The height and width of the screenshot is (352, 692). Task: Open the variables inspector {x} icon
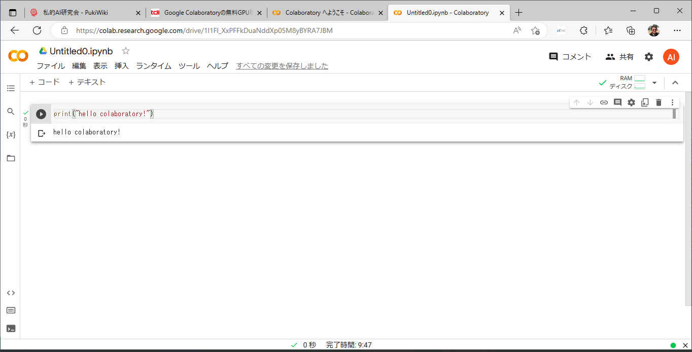11,135
